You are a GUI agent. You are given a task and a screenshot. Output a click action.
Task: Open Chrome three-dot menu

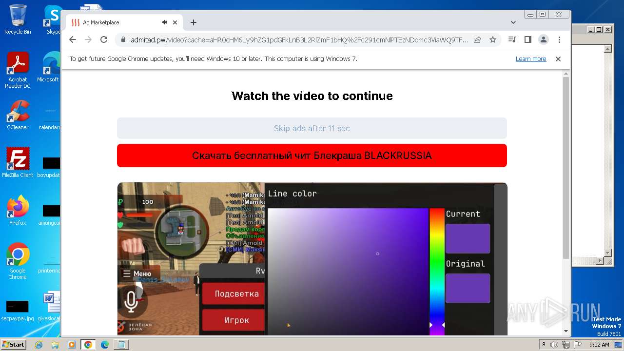[x=559, y=39]
